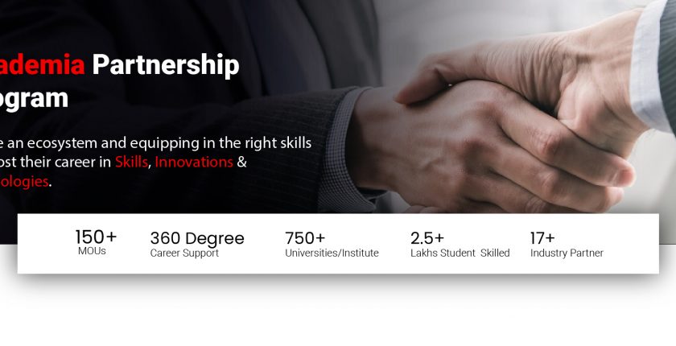This screenshot has width=676, height=346.
Task: Click the dark suit sleeve cuff
Action: point(340,150)
